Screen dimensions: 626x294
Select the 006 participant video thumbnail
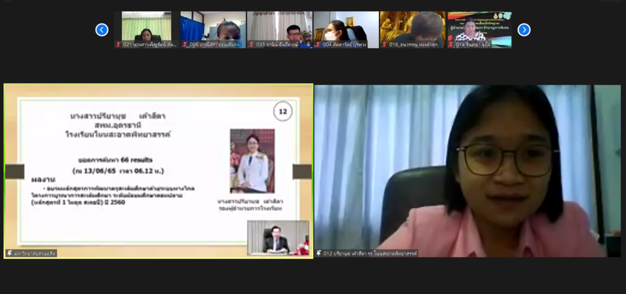coord(213,27)
